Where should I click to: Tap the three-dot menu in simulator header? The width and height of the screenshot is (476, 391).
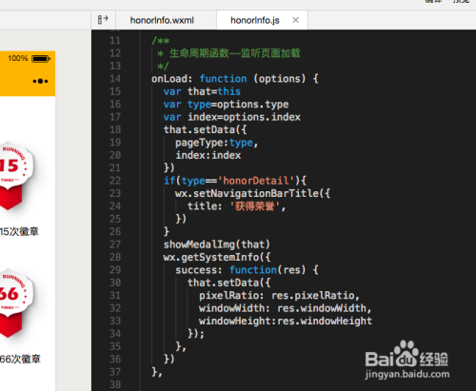coord(40,81)
